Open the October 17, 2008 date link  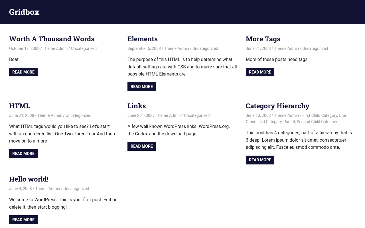pos(24,48)
